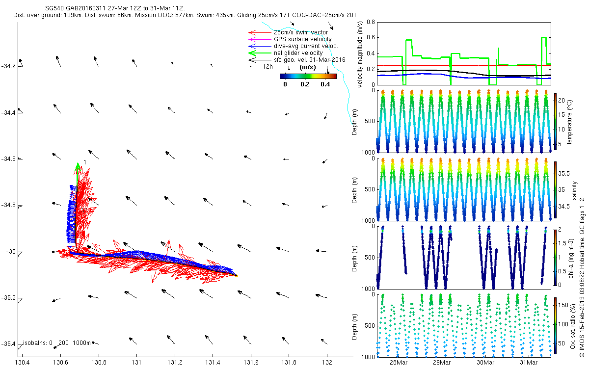Click the '25cm/s swim vector' legend text

301,32
